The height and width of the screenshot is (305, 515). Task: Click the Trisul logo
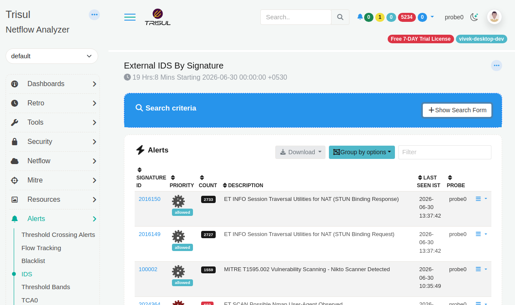(157, 17)
